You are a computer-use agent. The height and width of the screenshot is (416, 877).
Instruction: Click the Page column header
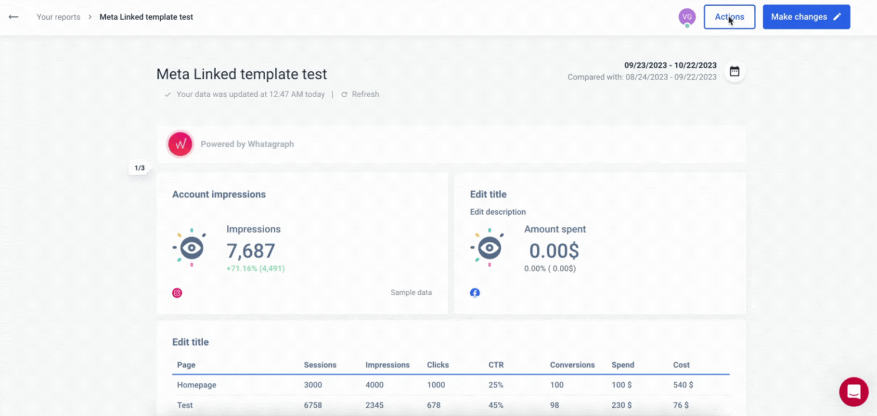click(186, 365)
